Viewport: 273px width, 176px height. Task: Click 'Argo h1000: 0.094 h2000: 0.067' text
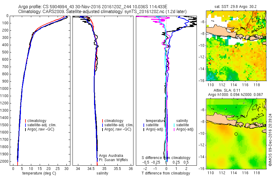(235, 95)
